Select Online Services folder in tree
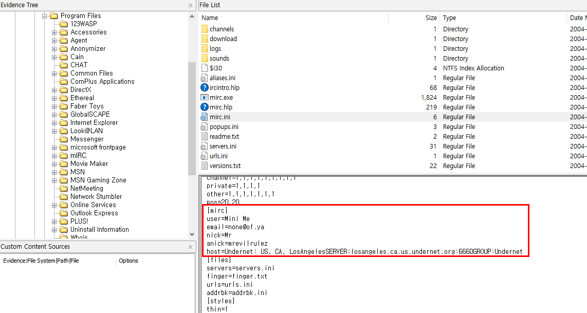This screenshot has height=313, width=587. [93, 205]
